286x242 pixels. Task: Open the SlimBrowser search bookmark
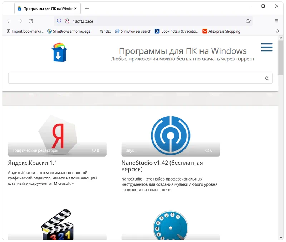tap(133, 31)
